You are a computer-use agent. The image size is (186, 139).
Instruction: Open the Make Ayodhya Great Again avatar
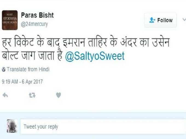pos(10,20)
